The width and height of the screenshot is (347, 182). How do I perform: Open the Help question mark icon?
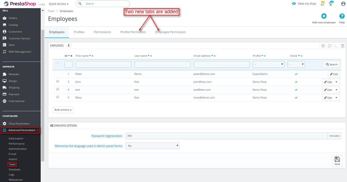[x=342, y=16]
